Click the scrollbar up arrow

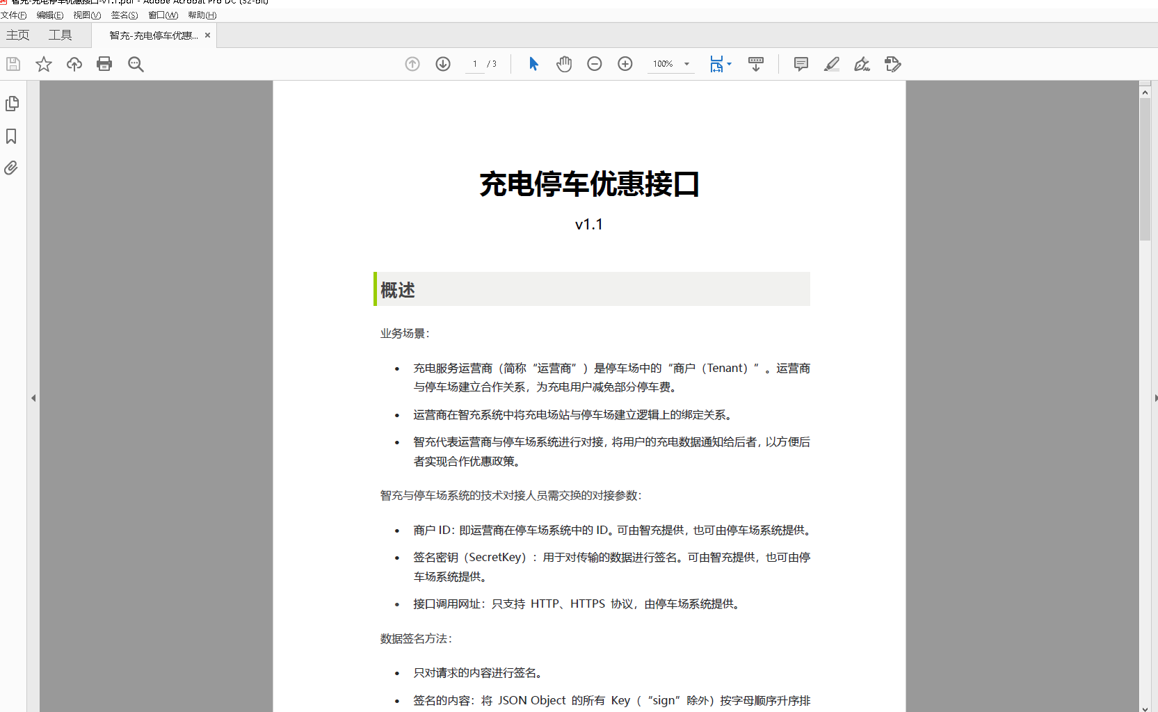coord(1145,92)
